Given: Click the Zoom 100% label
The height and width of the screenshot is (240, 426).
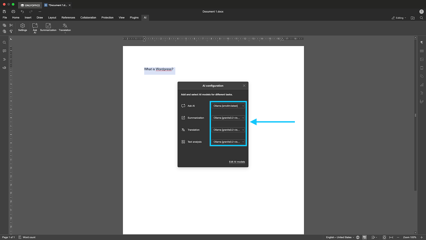Looking at the screenshot, I should [410, 237].
